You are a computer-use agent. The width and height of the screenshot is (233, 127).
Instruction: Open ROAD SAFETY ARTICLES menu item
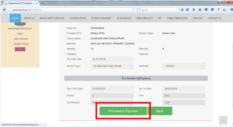pyautogui.click(x=52, y=18)
